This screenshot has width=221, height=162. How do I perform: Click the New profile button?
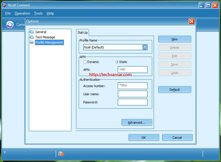(175, 39)
